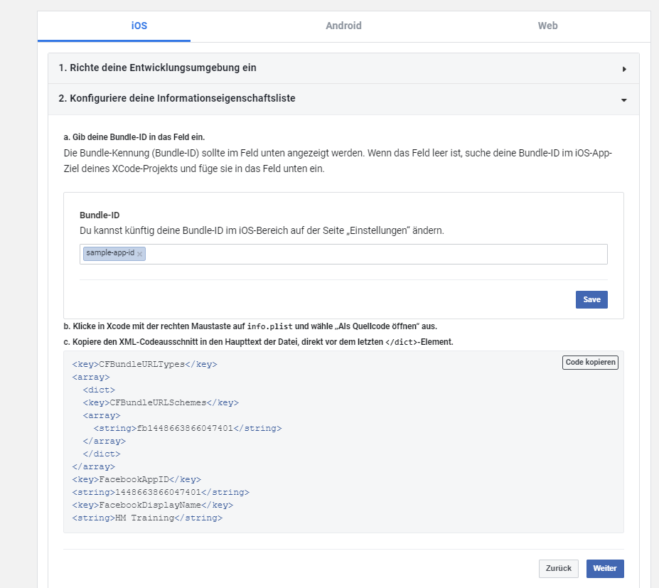Click the FacebookAppID key code line
The image size is (659, 588).
[x=136, y=479]
